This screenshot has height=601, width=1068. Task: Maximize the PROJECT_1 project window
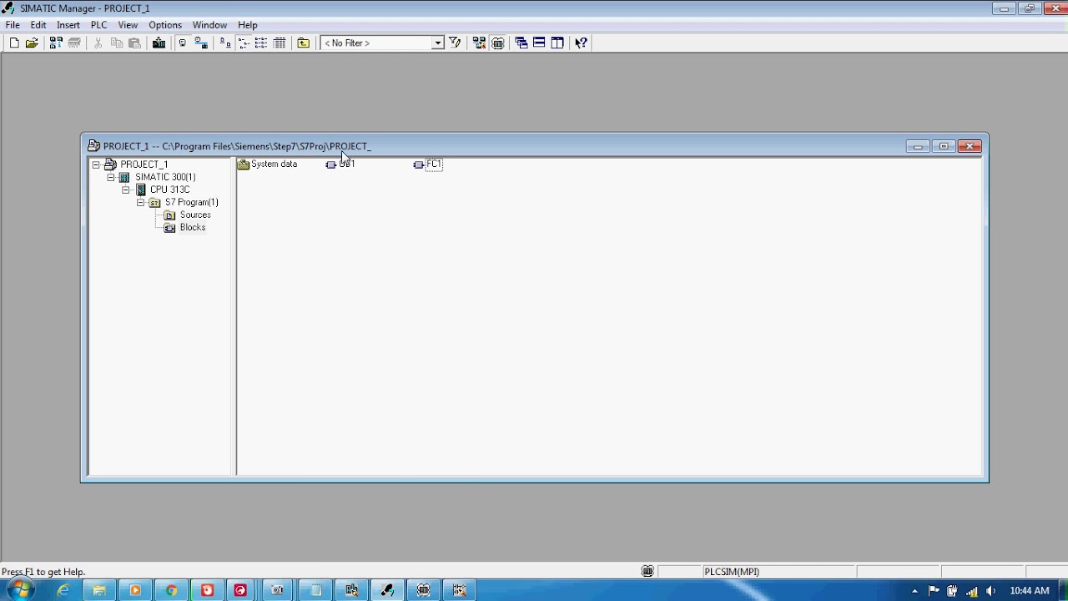pos(944,146)
